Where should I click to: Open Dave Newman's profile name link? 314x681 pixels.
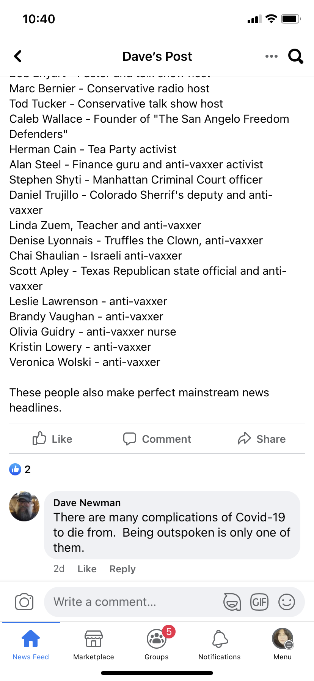[x=87, y=503]
